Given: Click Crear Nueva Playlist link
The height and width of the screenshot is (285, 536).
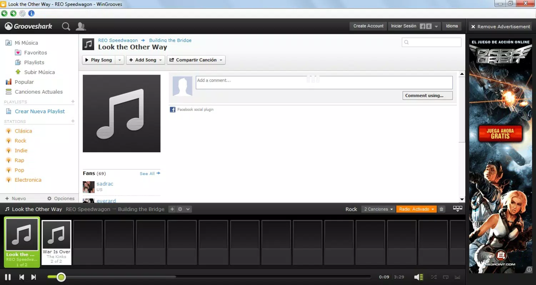Looking at the screenshot, I should [40, 112].
